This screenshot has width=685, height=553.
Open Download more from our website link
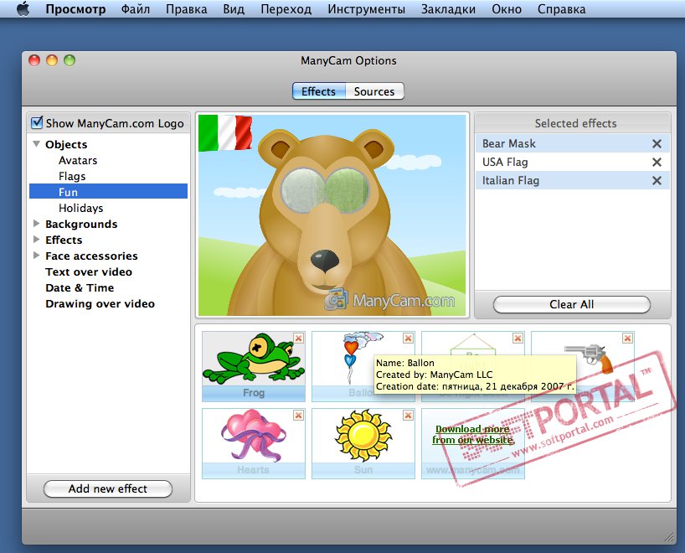[x=473, y=435]
